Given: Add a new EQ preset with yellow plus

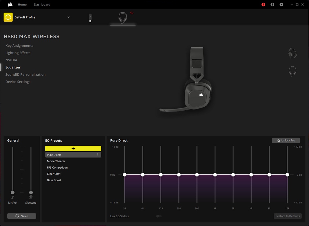Looking at the screenshot, I should point(73,148).
